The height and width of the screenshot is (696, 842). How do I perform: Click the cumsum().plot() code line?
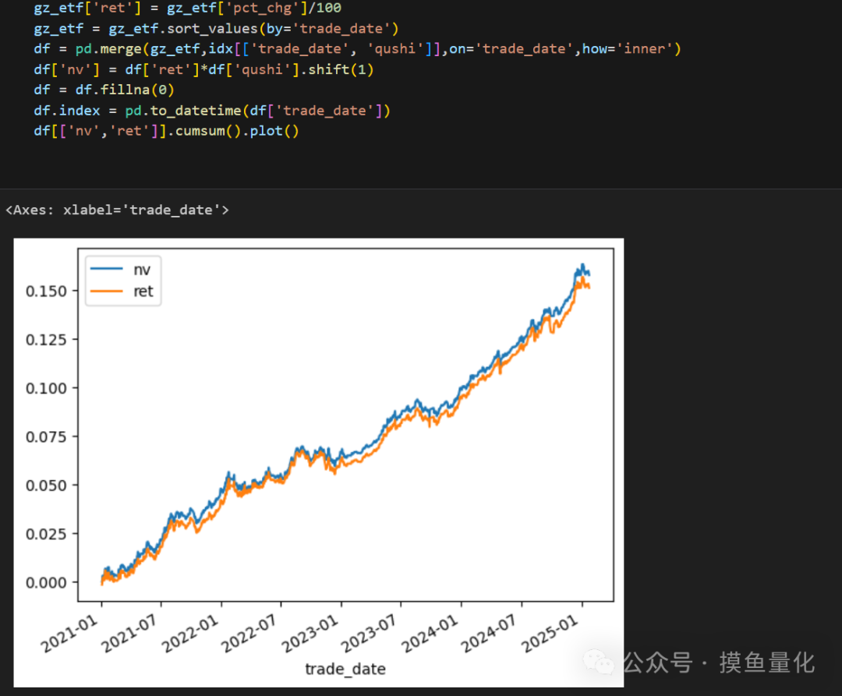166,130
